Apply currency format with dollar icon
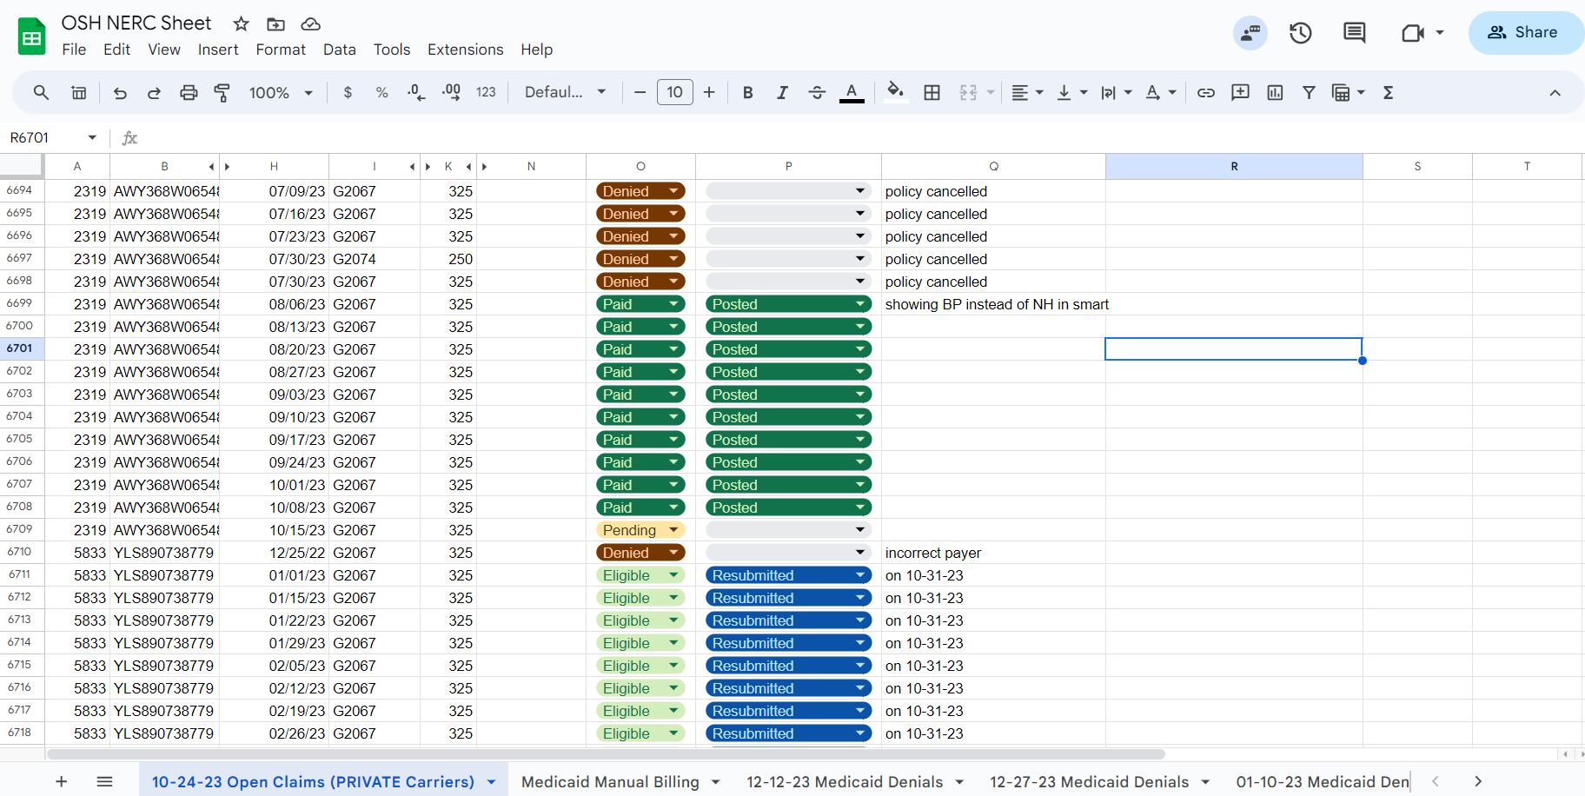The image size is (1585, 796). 348,92
